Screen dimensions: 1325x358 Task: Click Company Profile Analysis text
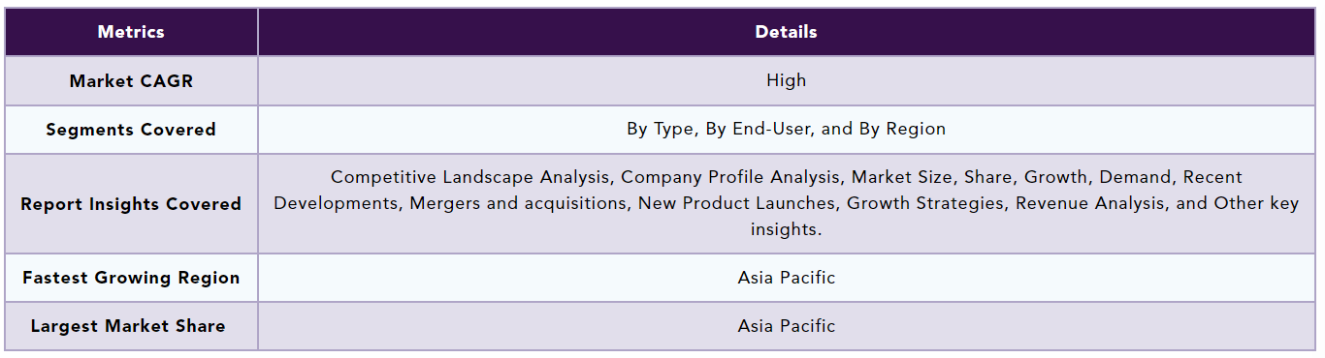(727, 177)
